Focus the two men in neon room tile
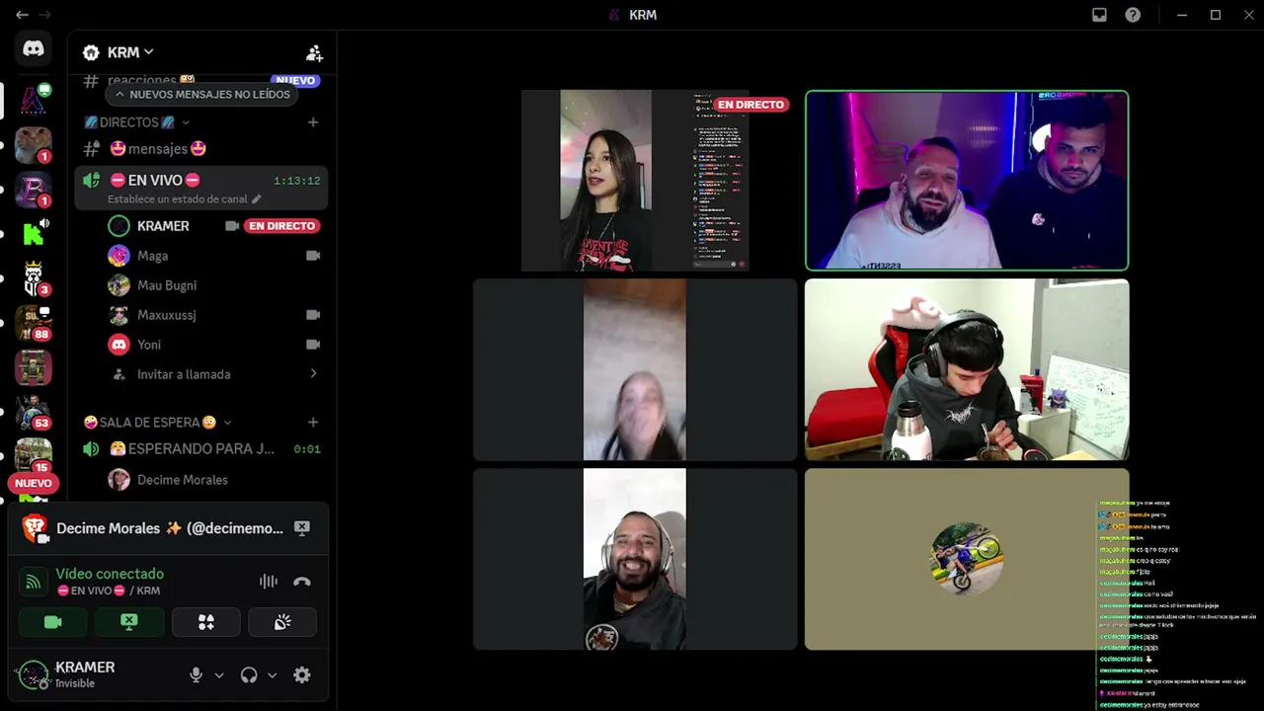This screenshot has width=1264, height=711. pyautogui.click(x=967, y=181)
